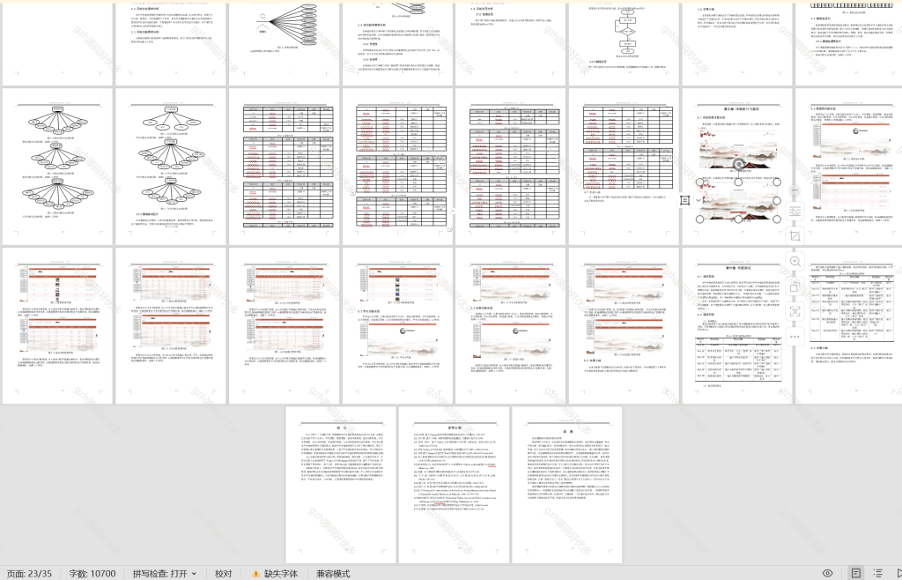Switch to outline view in status bar
This screenshot has width=902, height=580.
pyautogui.click(x=877, y=573)
